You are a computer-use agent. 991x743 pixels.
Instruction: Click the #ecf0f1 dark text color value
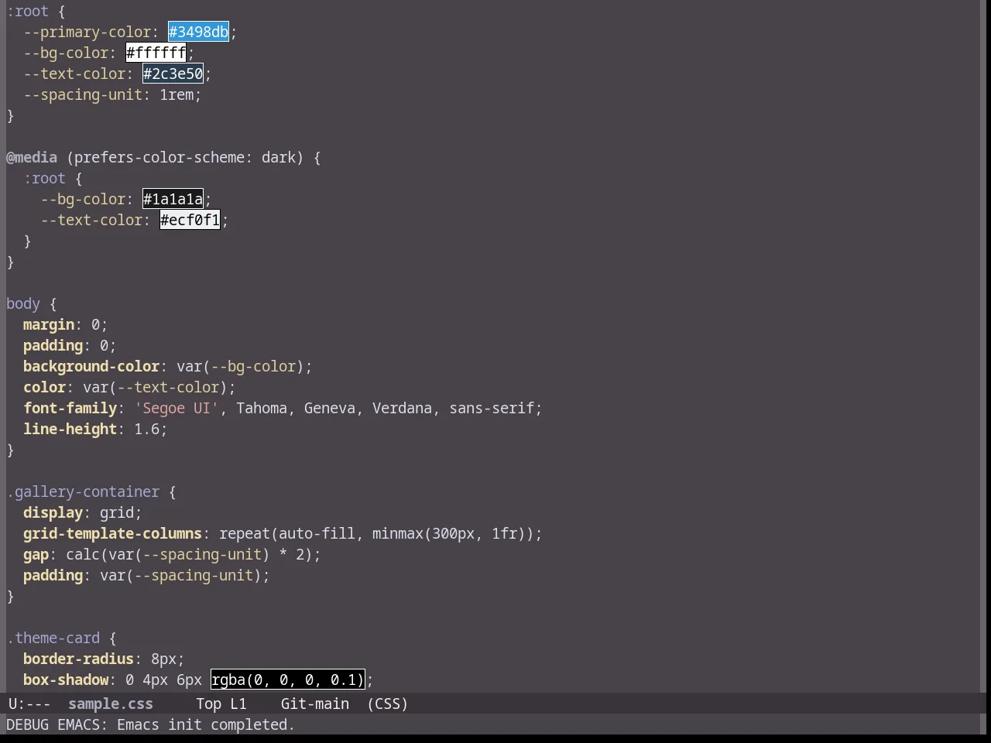click(190, 220)
